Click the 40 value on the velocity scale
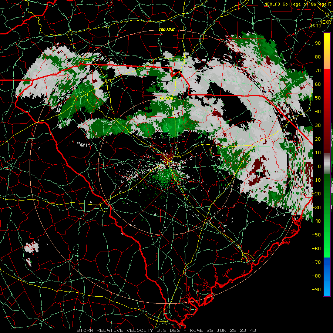Image resolution: width=333 pixels, height=333 pixels. click(x=318, y=112)
